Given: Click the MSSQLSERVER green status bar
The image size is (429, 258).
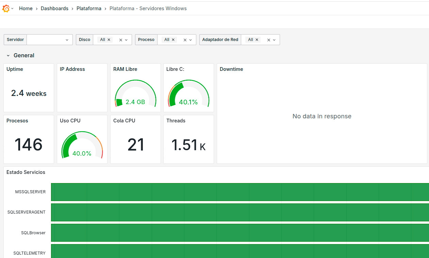Looking at the screenshot, I should (x=238, y=192).
